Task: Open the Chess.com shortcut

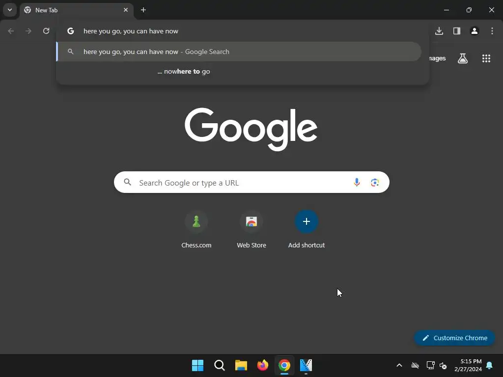Action: click(196, 229)
